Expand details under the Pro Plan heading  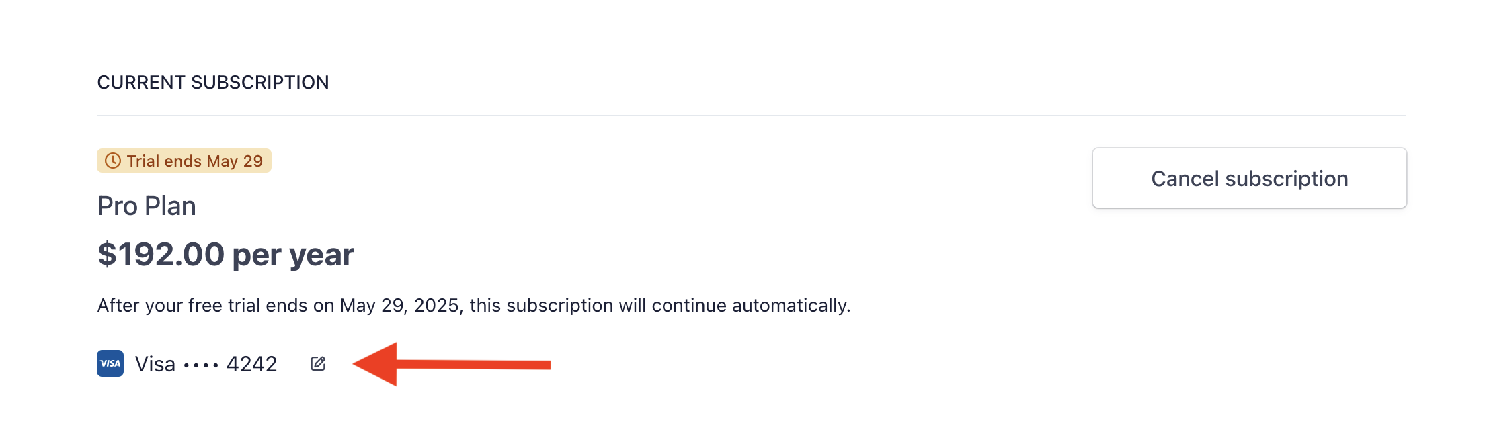147,206
